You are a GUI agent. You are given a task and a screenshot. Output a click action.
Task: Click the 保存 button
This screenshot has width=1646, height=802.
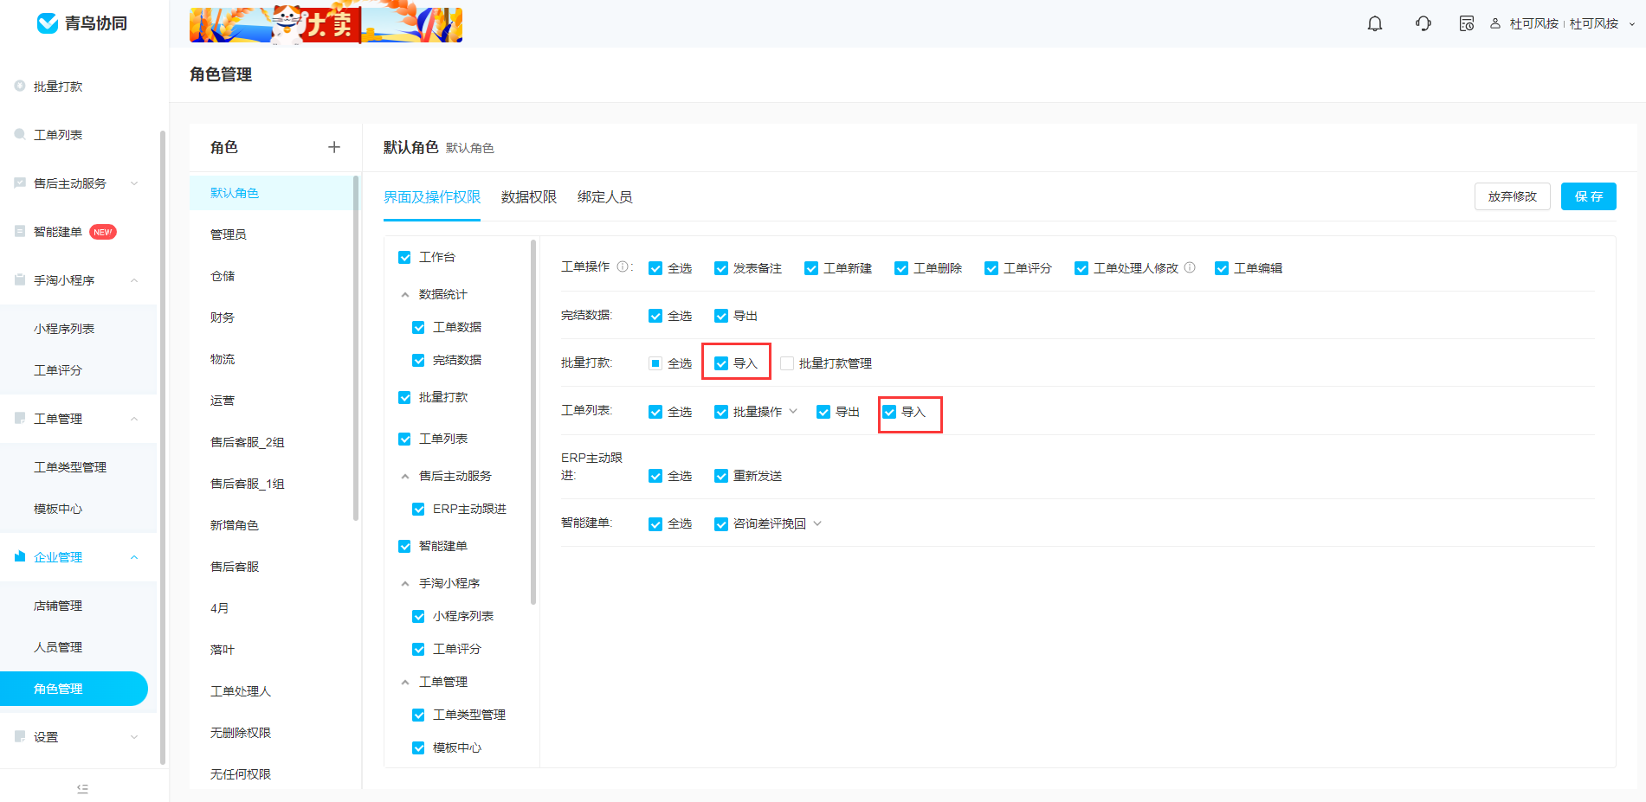1589,196
